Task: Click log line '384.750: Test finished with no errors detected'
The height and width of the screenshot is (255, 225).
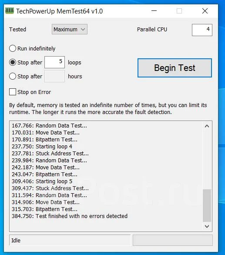Action: pyautogui.click(x=70, y=216)
